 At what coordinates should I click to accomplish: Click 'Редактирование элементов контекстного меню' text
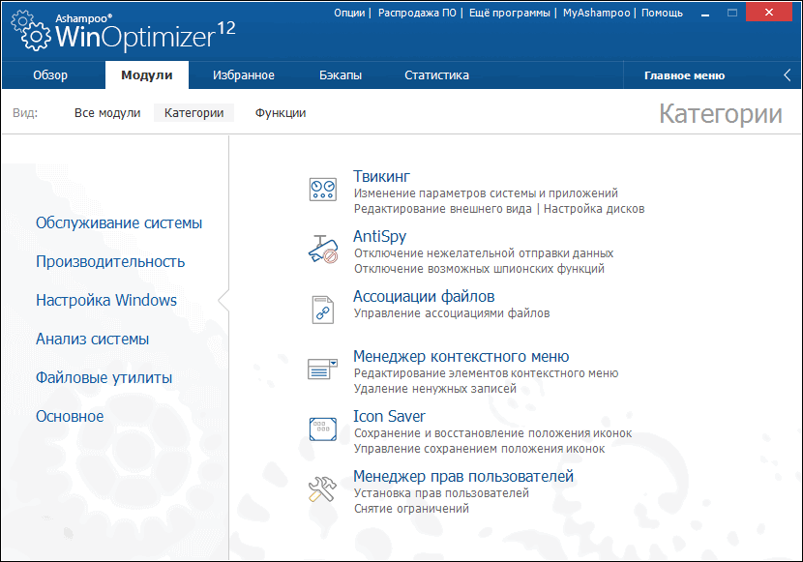[x=486, y=373]
